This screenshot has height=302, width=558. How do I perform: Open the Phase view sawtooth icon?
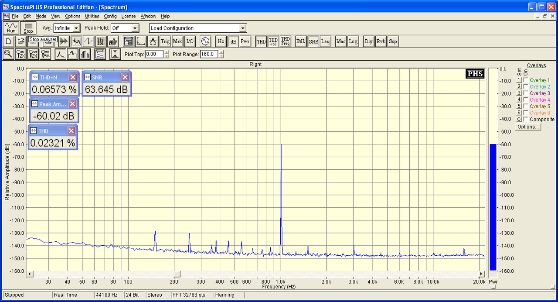tap(88, 41)
